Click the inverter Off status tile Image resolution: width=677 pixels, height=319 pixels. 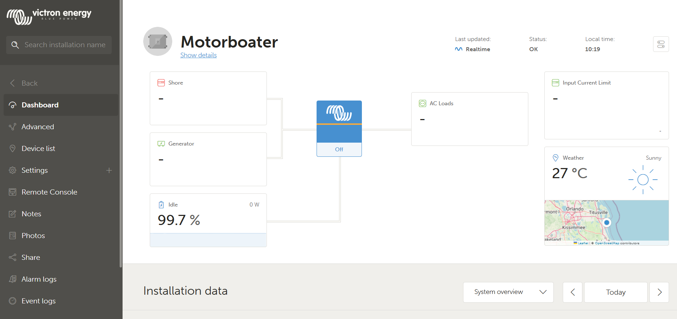(339, 149)
